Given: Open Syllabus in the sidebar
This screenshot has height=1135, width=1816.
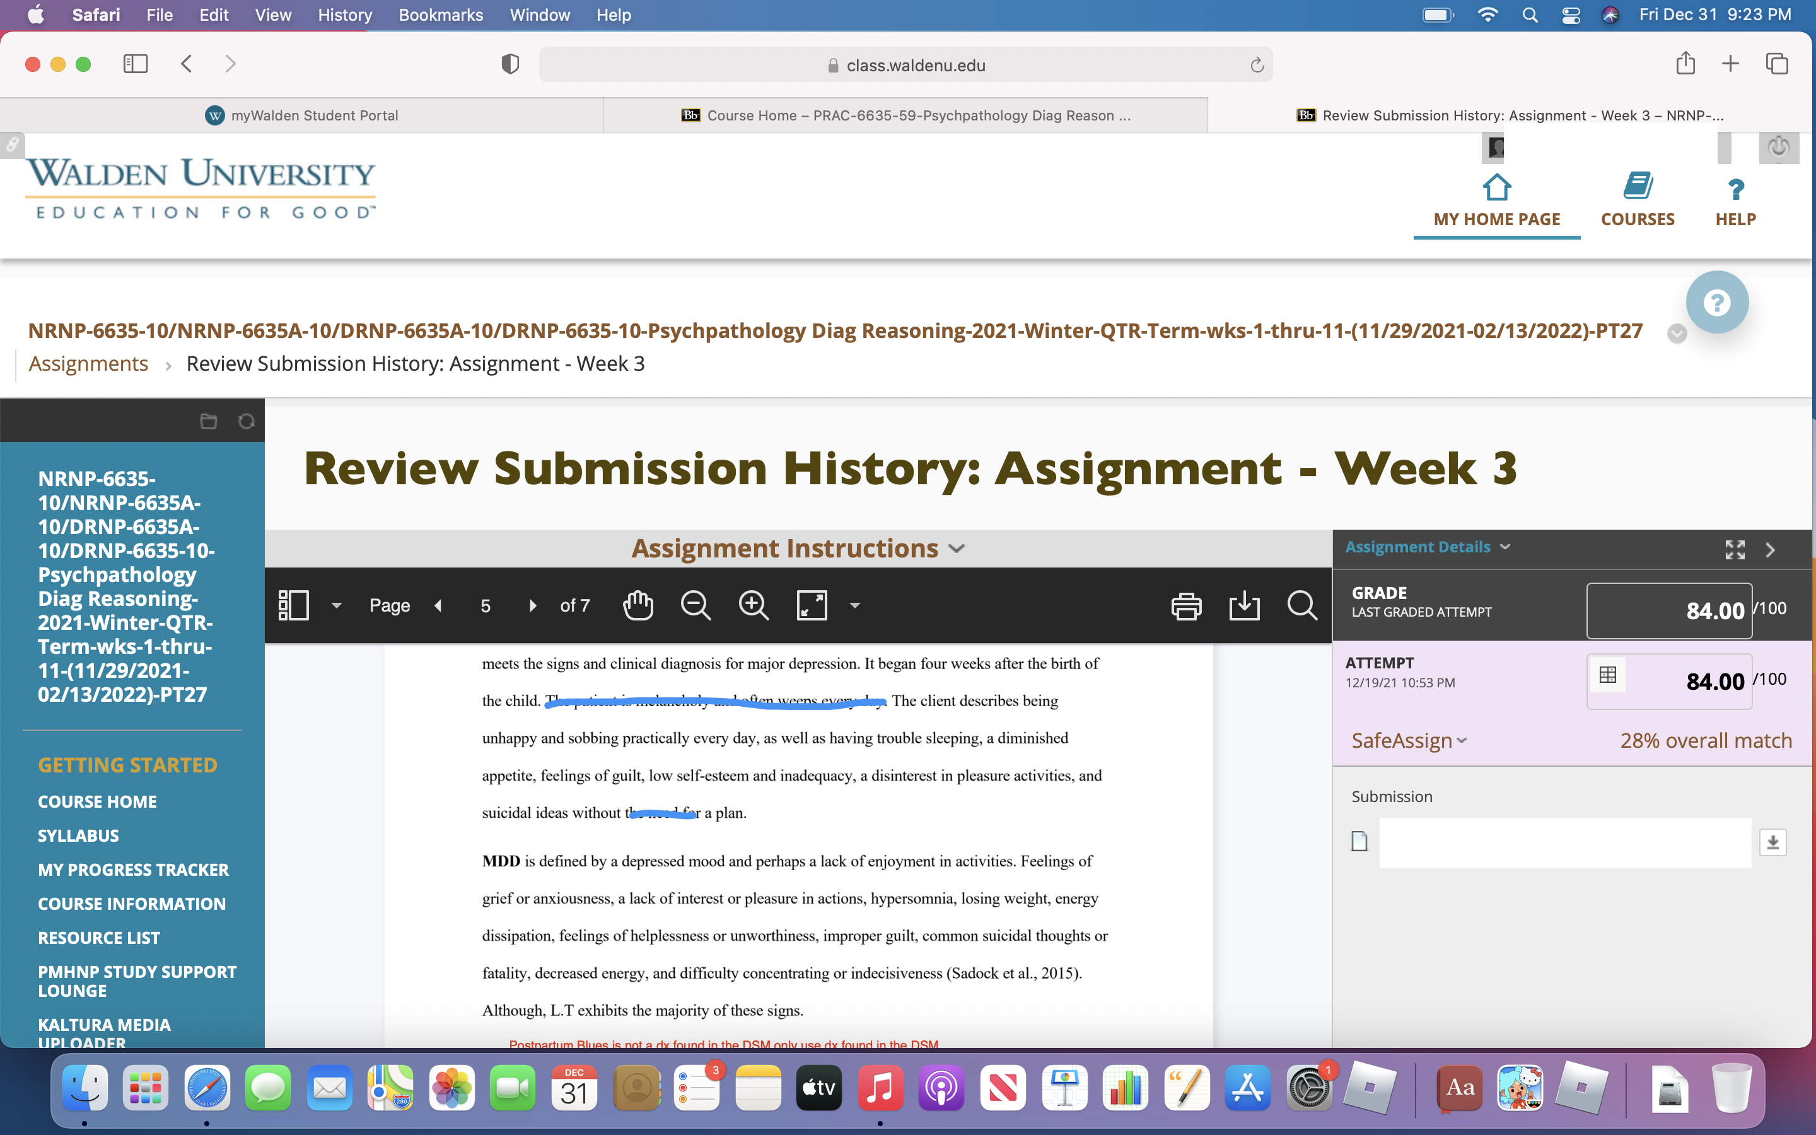Looking at the screenshot, I should coord(78,835).
